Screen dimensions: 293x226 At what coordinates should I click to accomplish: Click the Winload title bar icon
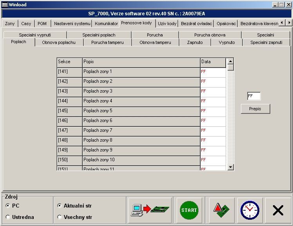[x=5, y=4]
